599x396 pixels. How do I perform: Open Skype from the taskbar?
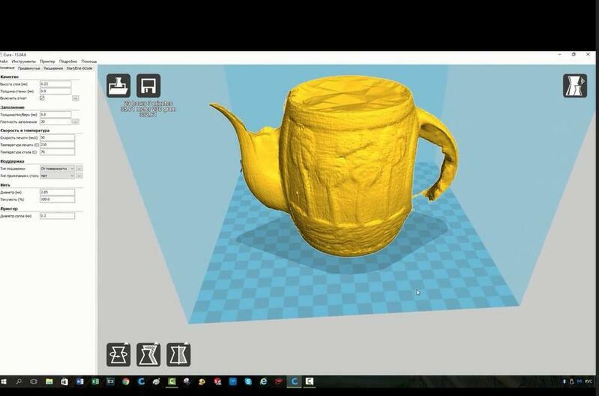pyautogui.click(x=248, y=381)
